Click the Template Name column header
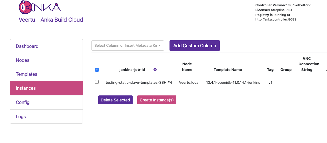The height and width of the screenshot is (143, 327). 228,70
